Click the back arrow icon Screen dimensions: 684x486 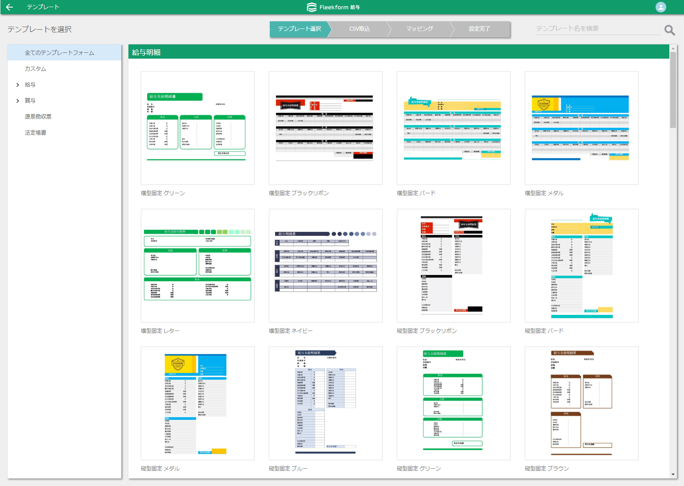tap(9, 7)
